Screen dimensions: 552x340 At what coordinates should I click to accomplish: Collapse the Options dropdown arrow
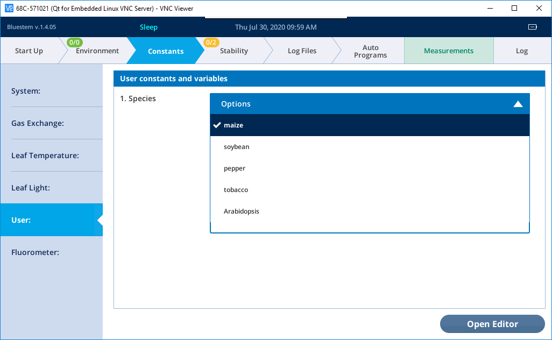pos(518,104)
